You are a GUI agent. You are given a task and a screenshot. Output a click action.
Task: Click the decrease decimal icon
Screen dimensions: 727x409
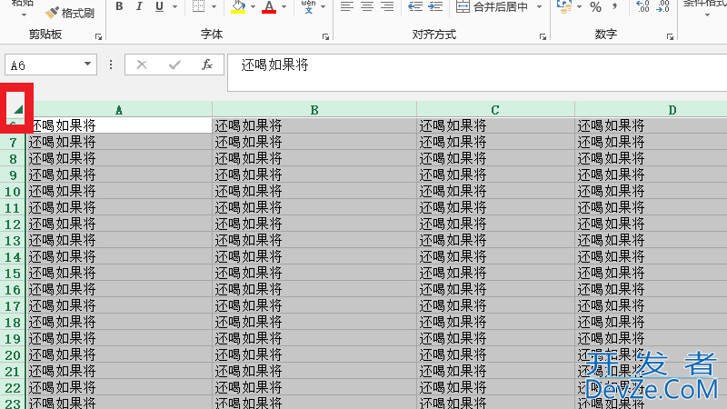(x=663, y=6)
